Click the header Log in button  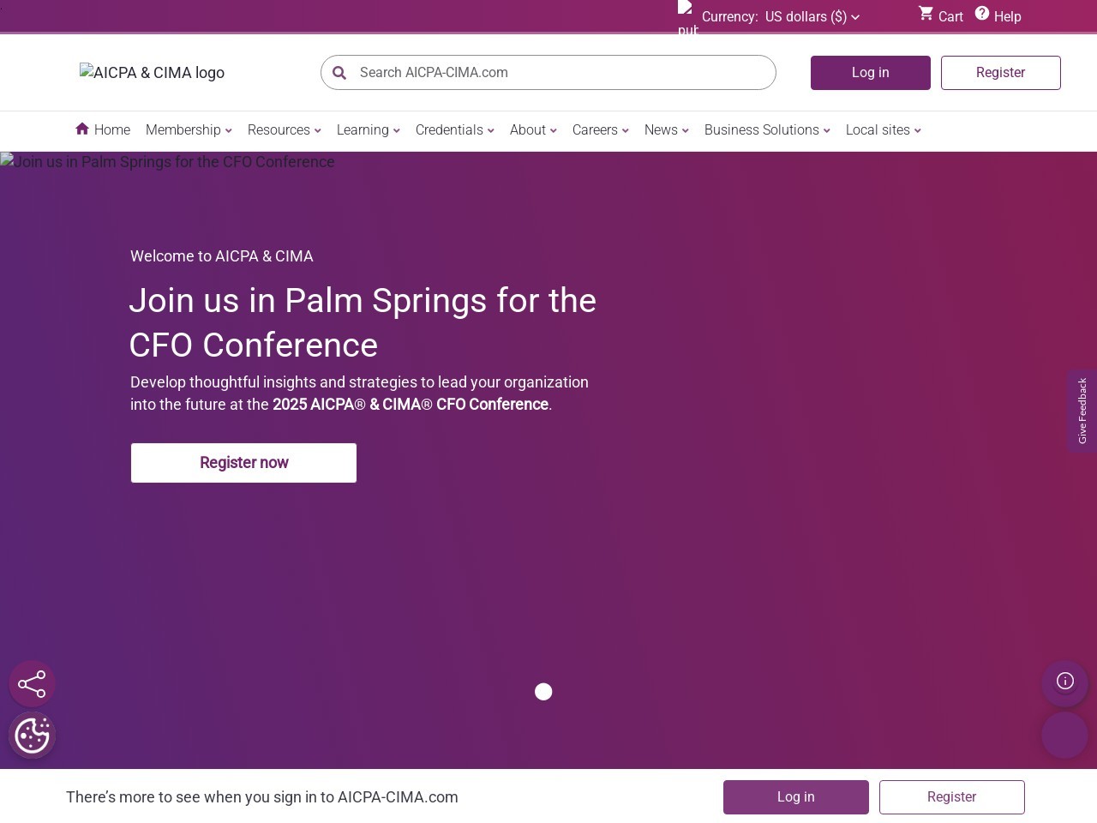pyautogui.click(x=871, y=73)
